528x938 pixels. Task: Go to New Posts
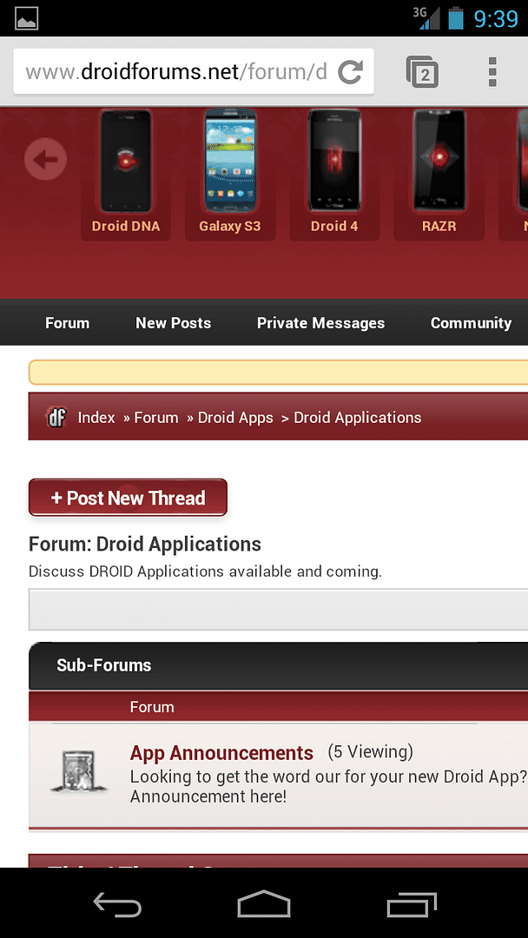coord(174,323)
